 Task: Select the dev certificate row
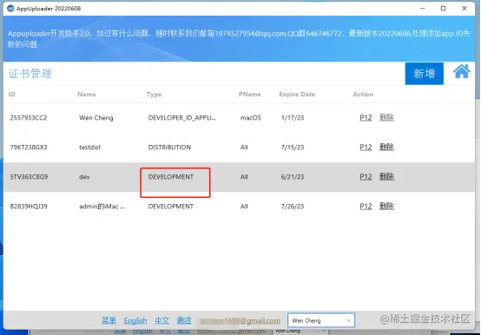point(239,177)
